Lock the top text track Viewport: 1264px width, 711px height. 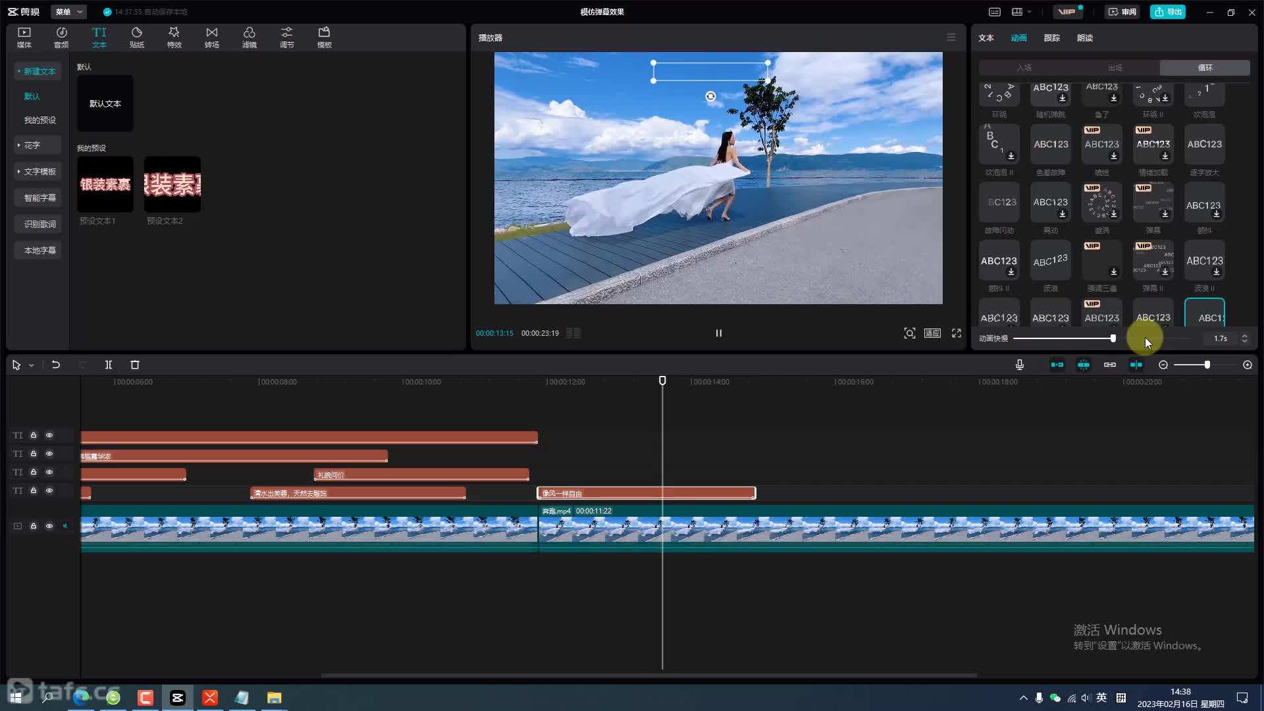pyautogui.click(x=34, y=435)
